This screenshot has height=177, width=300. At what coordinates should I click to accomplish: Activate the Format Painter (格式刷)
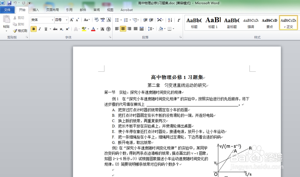(19, 31)
